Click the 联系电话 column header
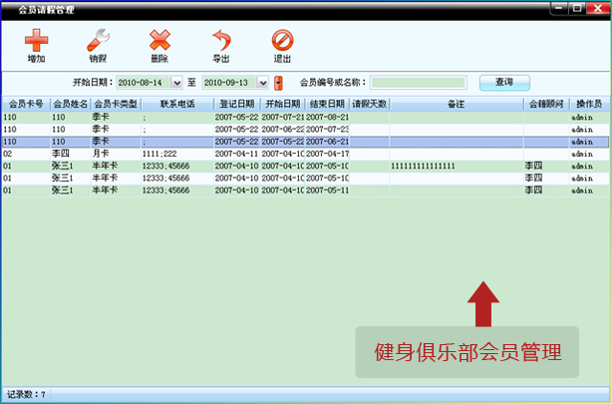This screenshot has height=404, width=612. pos(177,104)
